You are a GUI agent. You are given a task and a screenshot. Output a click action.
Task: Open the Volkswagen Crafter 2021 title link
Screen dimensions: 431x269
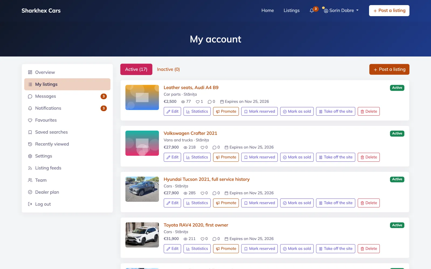click(190, 133)
